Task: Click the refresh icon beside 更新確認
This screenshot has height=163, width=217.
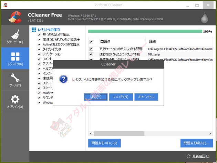Action: pyautogui.click(x=188, y=156)
